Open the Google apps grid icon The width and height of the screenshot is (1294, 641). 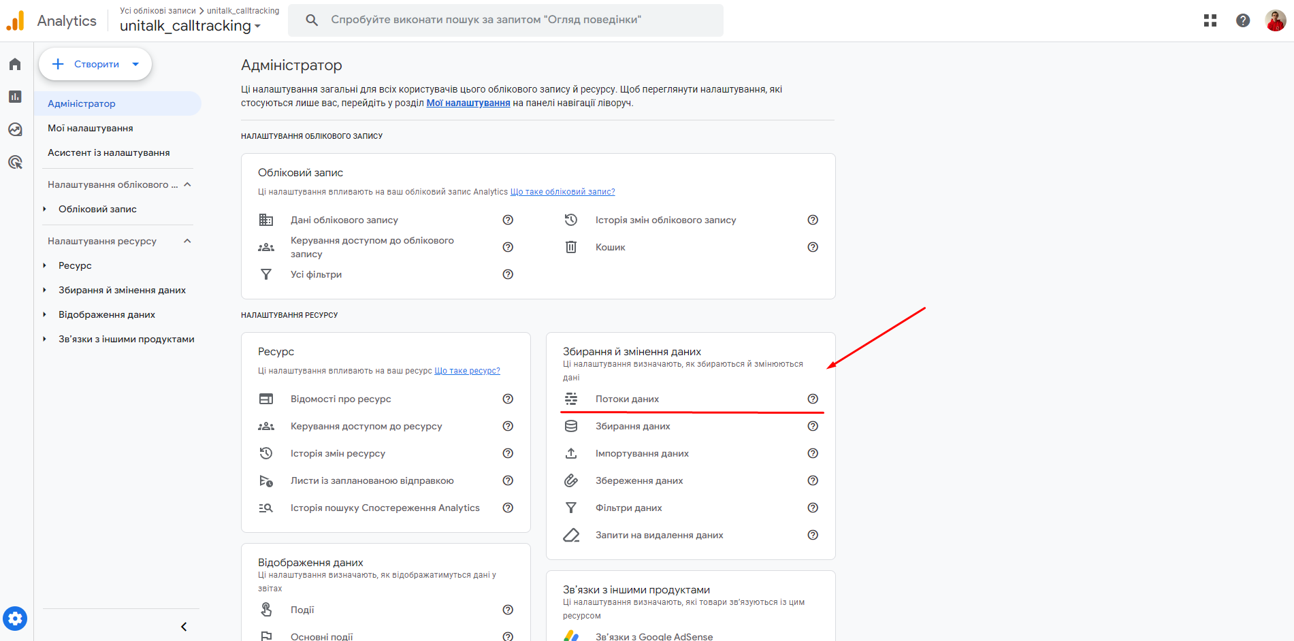click(1210, 20)
